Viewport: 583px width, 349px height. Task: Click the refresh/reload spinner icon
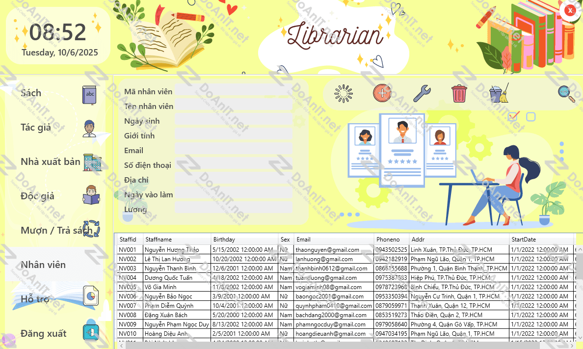[344, 93]
